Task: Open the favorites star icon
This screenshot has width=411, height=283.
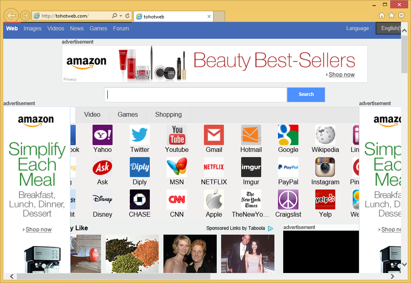Action: (391, 16)
